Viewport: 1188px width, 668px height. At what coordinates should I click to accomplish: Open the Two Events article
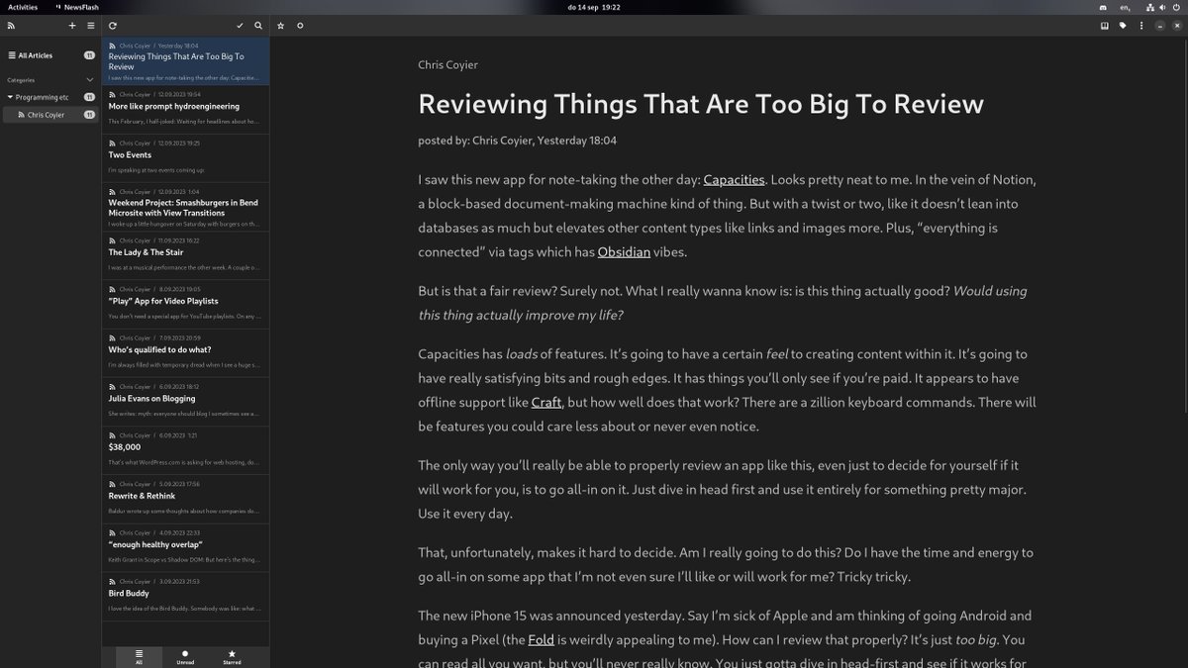185,158
